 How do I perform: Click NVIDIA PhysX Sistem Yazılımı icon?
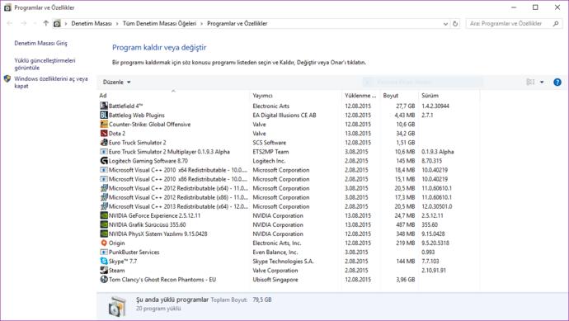point(104,234)
